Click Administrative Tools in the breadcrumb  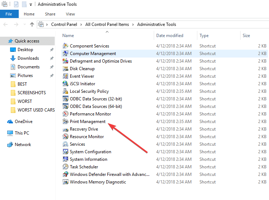pos(157,24)
